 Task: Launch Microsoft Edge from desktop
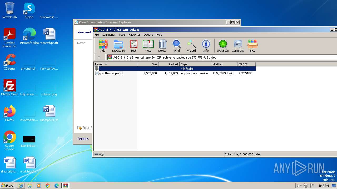point(29,36)
